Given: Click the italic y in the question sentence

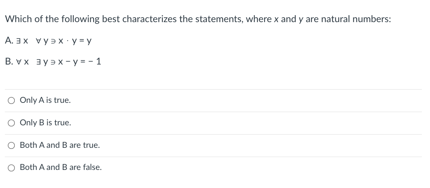Looking at the screenshot, I should [300, 20].
